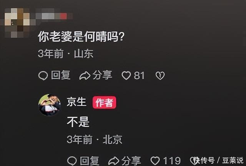
Task: Click 回复 text under first comment
Action: click(x=61, y=75)
